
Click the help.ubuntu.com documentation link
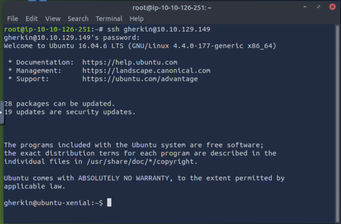pyautogui.click(x=130, y=62)
